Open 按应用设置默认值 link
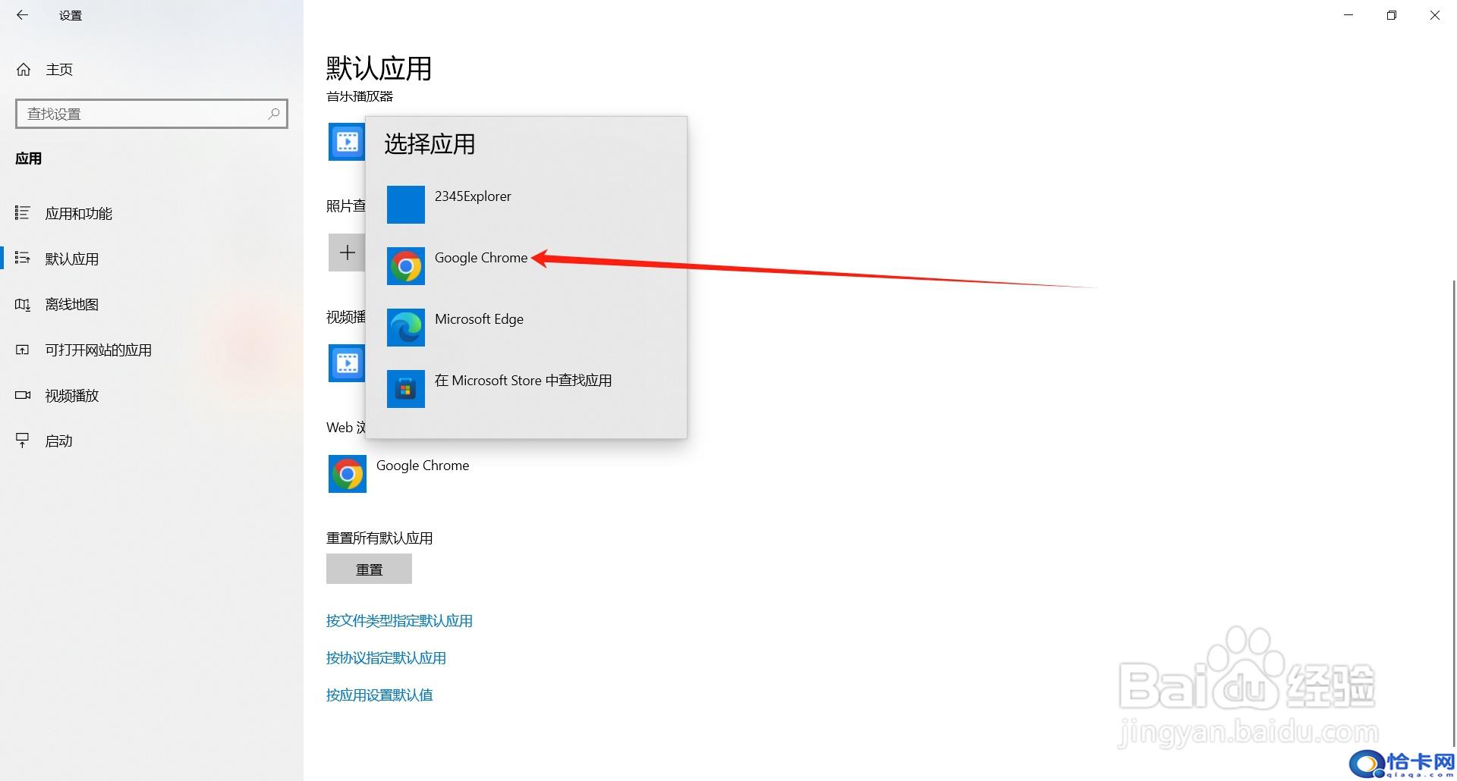Viewport: 1457px width, 781px height. 379,695
